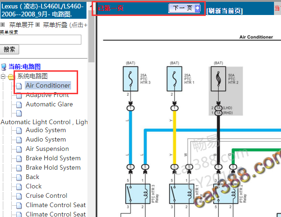281x217 pixels.
Task: Click 菜单折叠 to collapse all menus
Action: 55,25
